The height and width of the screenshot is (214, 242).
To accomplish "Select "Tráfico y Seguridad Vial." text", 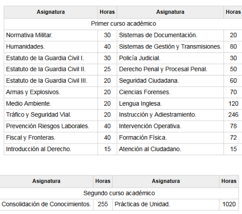I will point(39,115).
